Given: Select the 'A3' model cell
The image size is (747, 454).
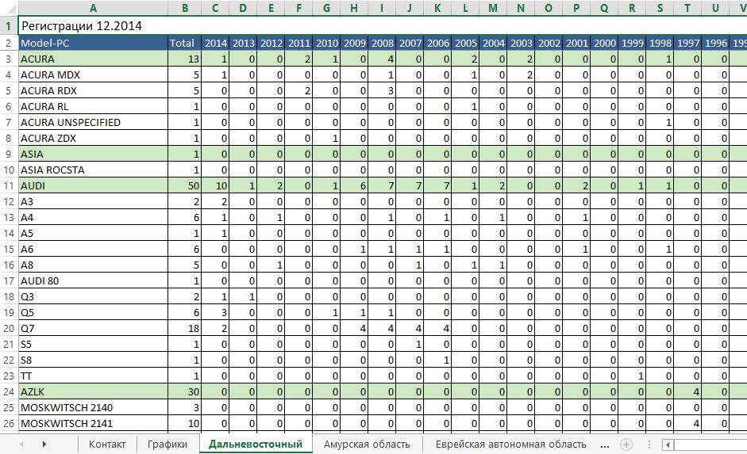Looking at the screenshot, I should (x=93, y=201).
